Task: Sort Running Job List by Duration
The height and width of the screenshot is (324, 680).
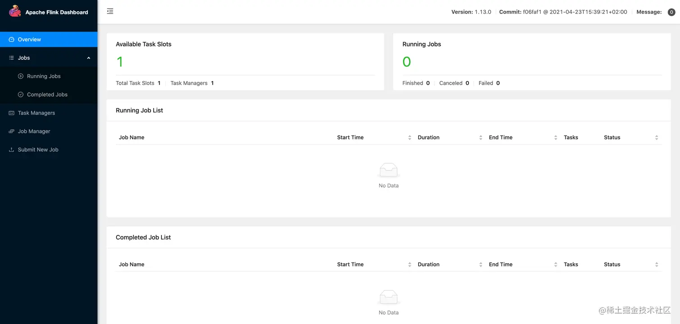Action: coord(481,138)
